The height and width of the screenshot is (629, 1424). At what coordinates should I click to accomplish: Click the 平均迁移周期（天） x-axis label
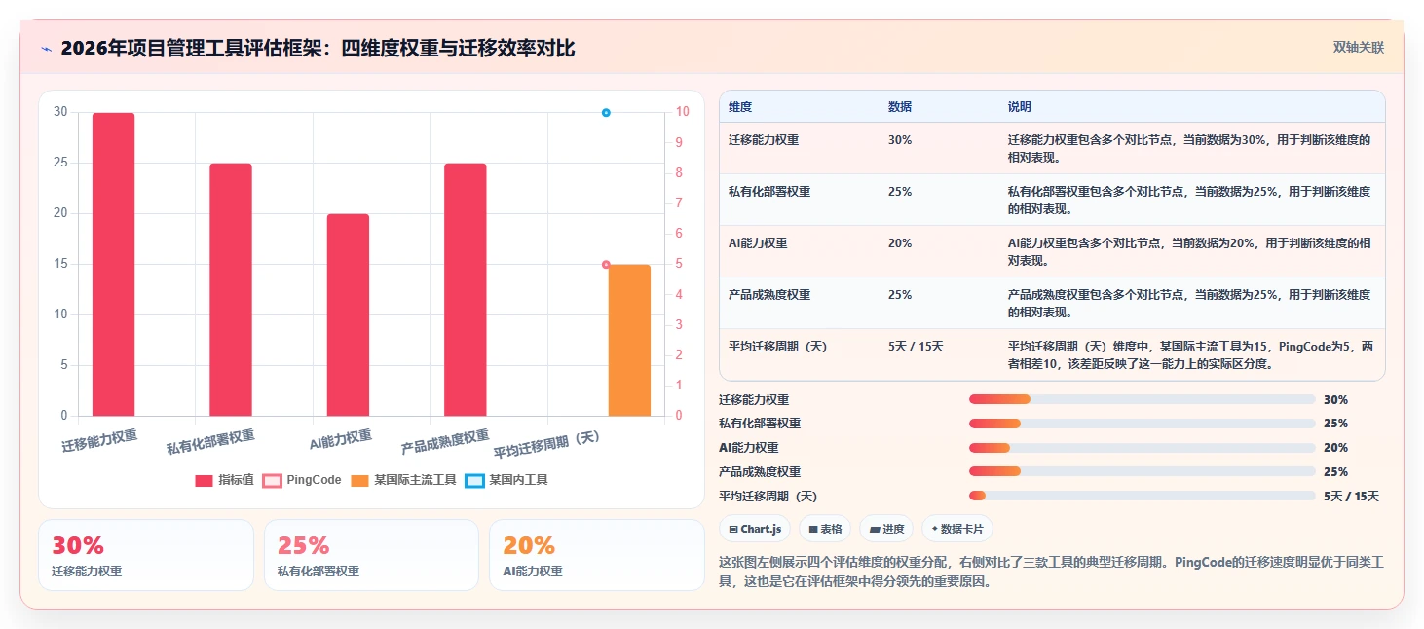tap(547, 445)
